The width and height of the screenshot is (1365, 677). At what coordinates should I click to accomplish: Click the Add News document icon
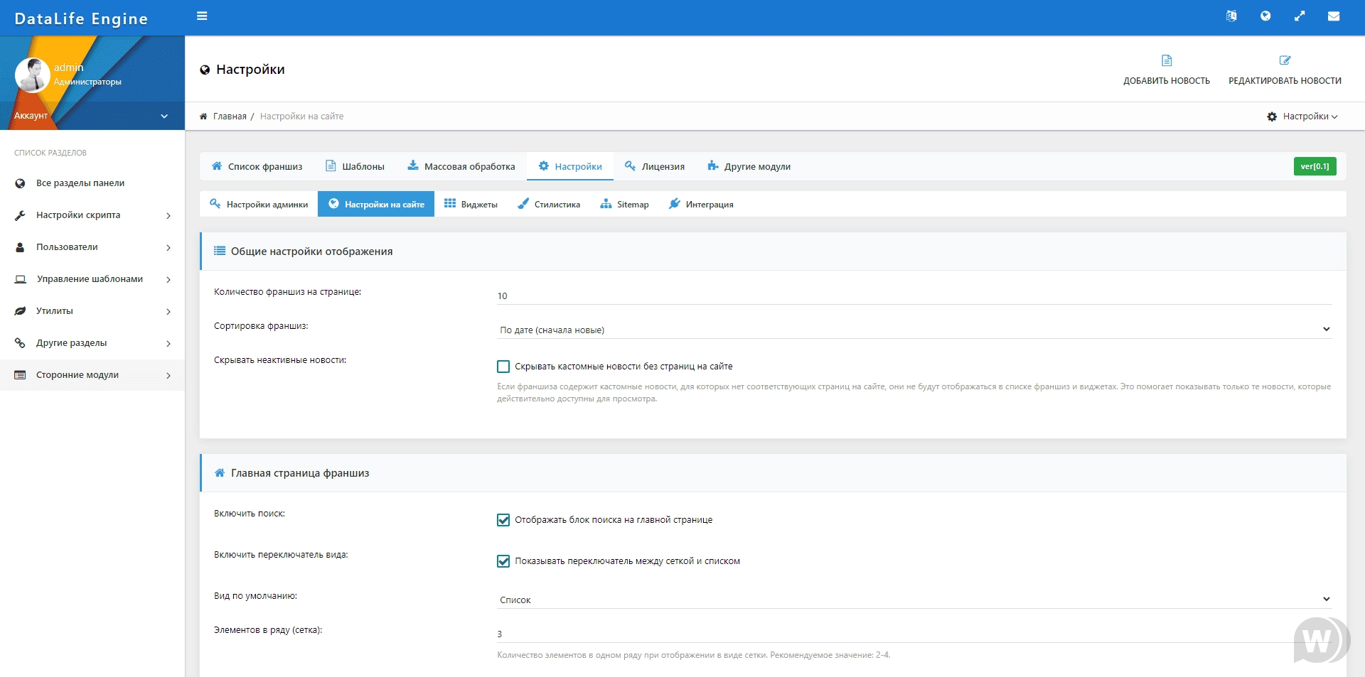(x=1167, y=61)
